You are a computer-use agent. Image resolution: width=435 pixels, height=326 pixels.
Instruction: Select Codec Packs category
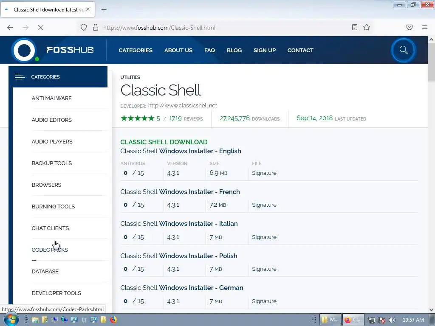coord(50,250)
